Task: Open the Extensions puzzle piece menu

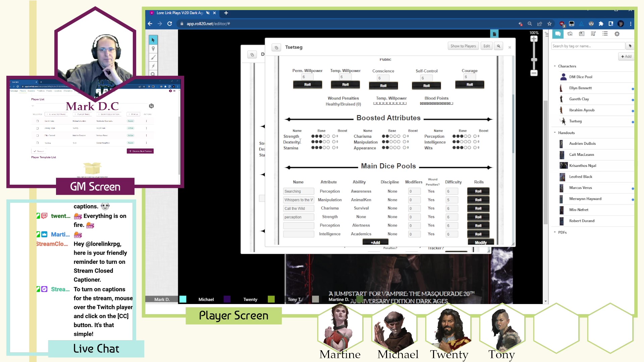Action: 601,24
